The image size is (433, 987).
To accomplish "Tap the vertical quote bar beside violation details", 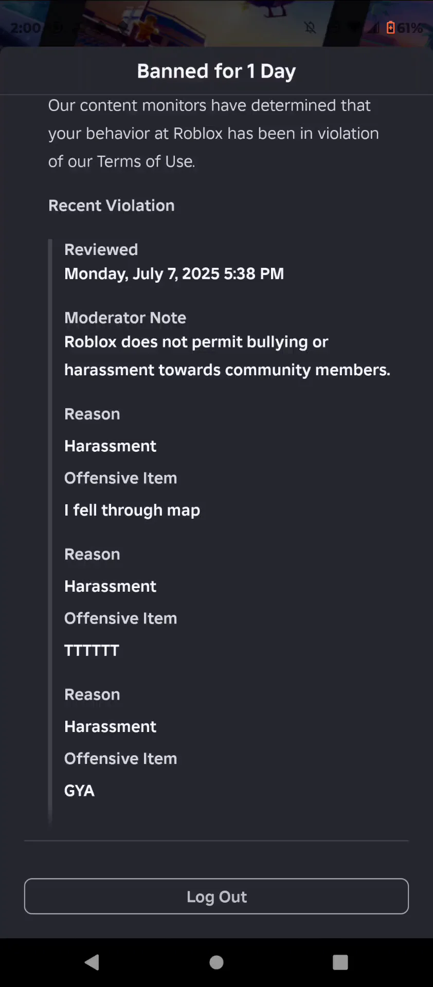I will [x=50, y=532].
